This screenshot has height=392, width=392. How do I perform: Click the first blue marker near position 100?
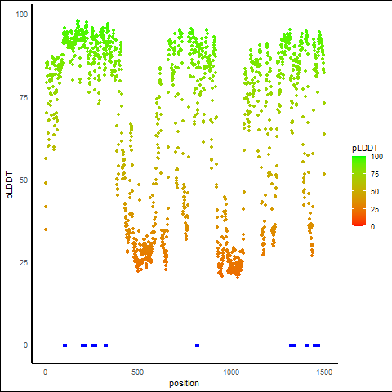click(65, 345)
